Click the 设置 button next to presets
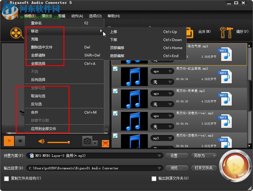The height and width of the screenshot is (191, 253). [x=177, y=155]
